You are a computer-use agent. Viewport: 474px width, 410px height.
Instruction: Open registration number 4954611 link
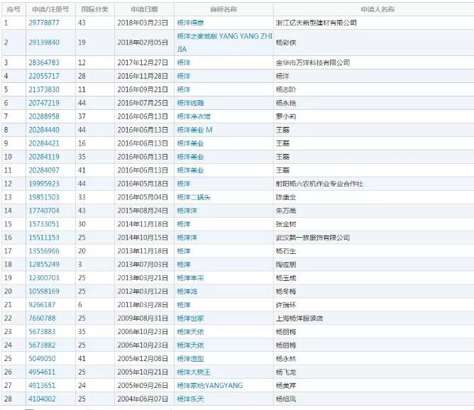pyautogui.click(x=42, y=372)
